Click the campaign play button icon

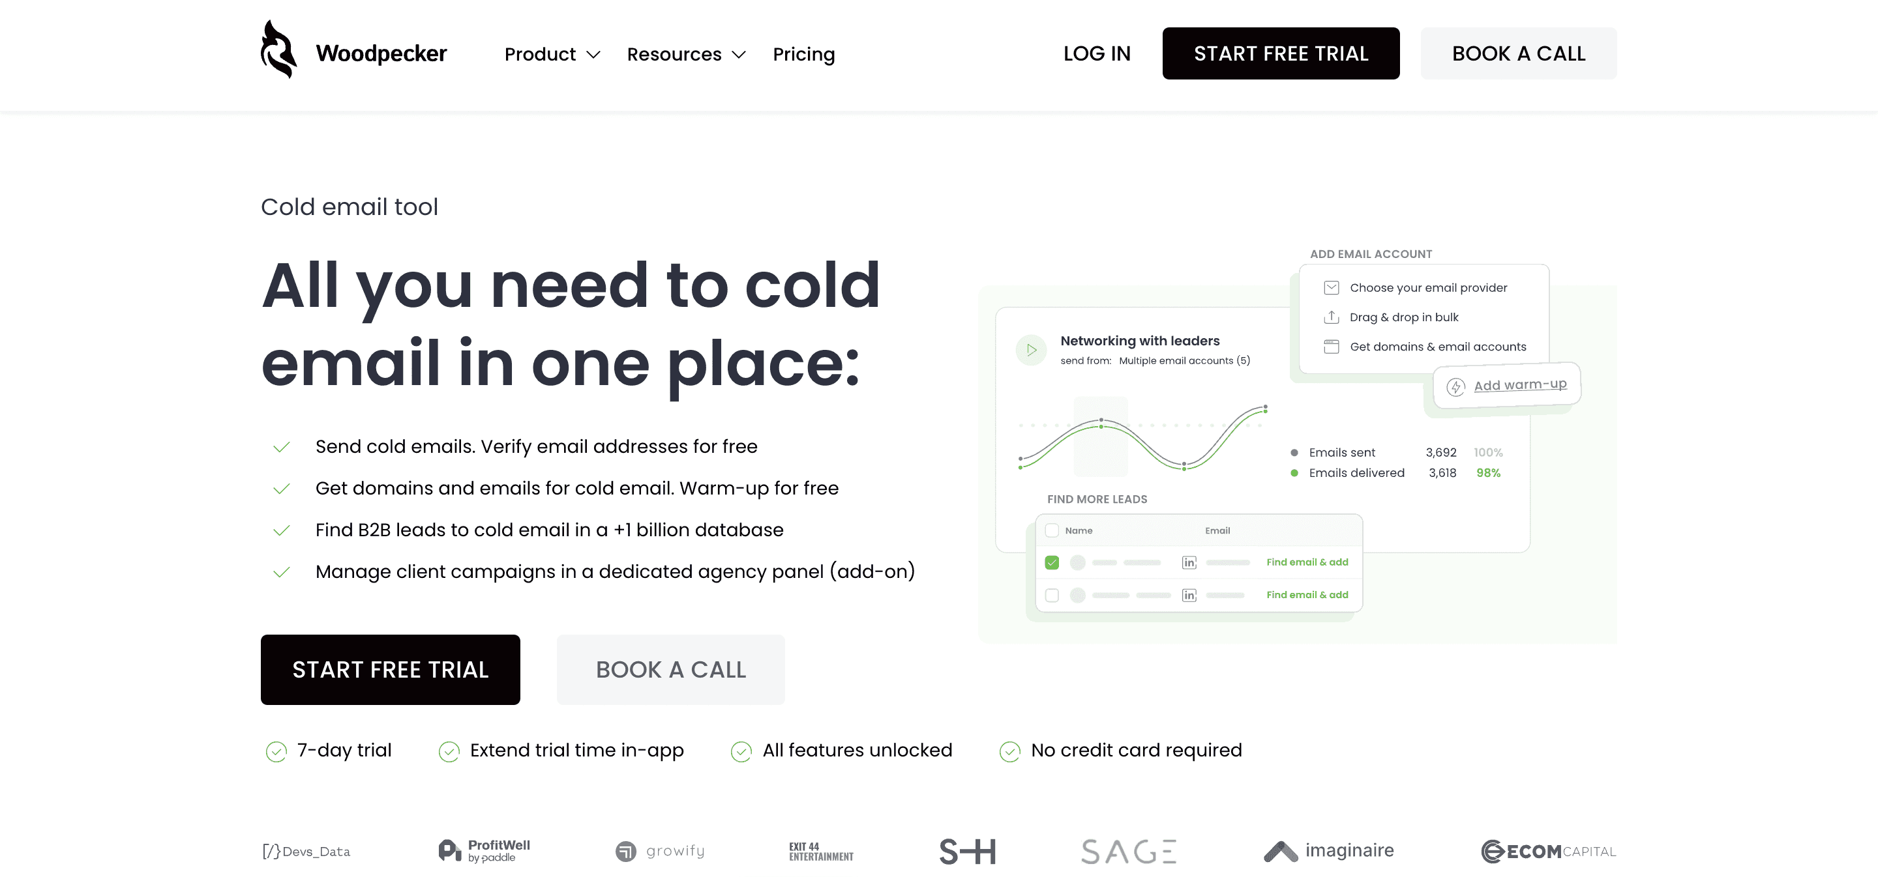tap(1031, 349)
